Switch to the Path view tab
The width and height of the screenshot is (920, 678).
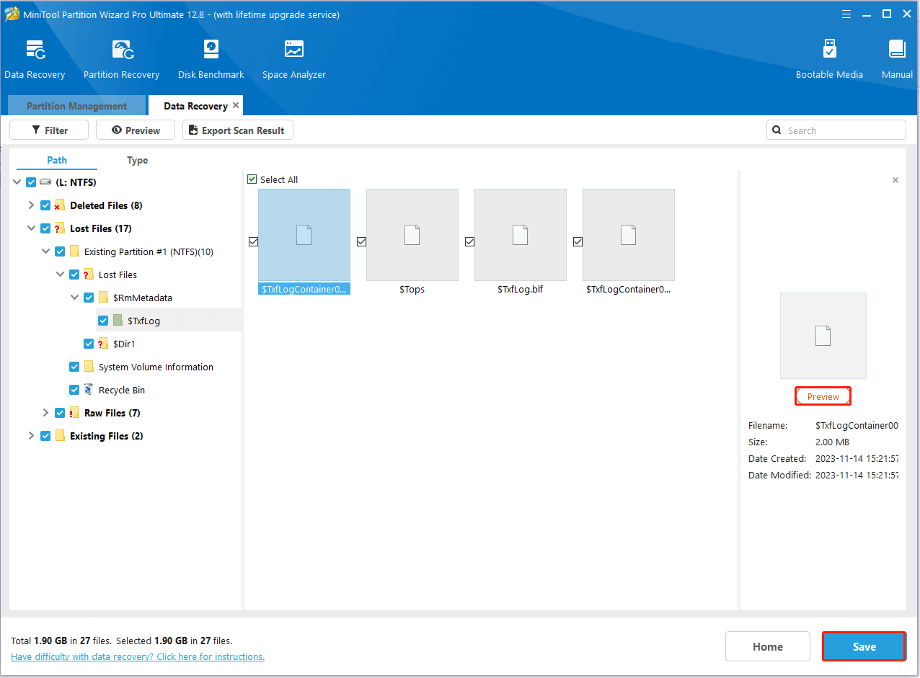(x=57, y=160)
